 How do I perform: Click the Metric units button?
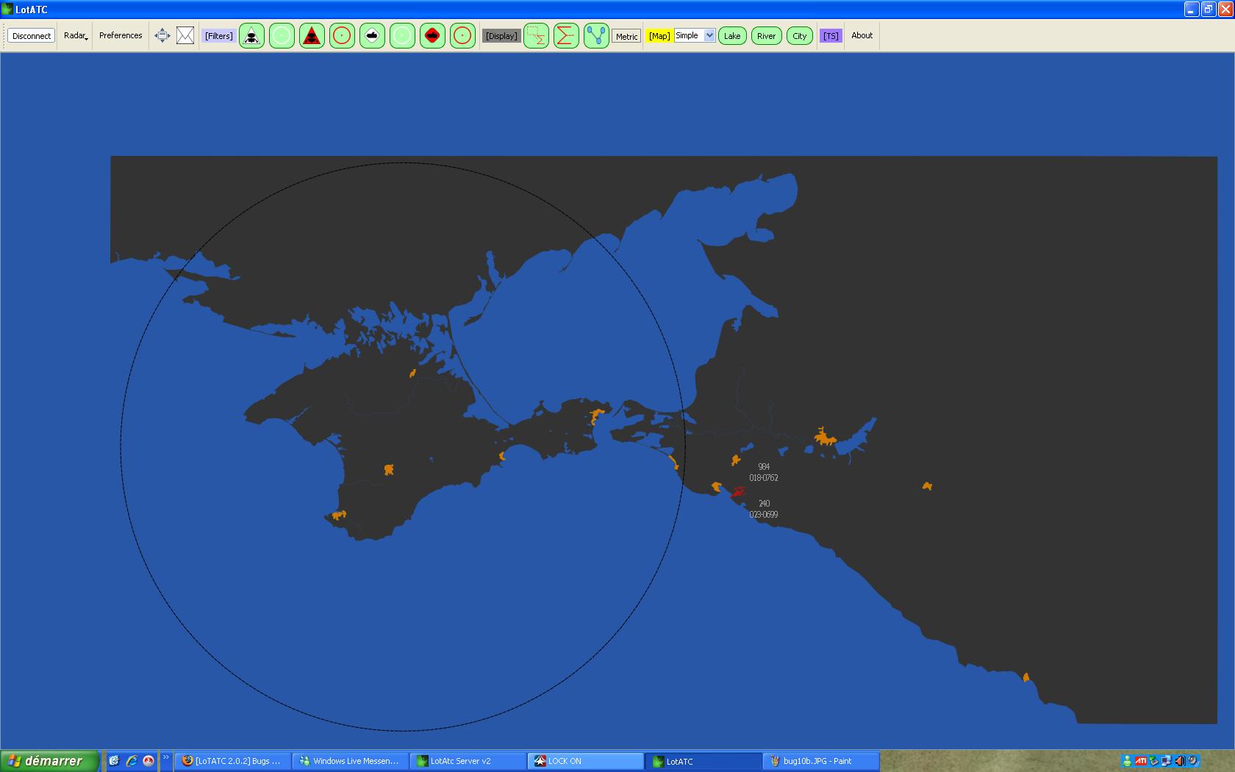626,36
